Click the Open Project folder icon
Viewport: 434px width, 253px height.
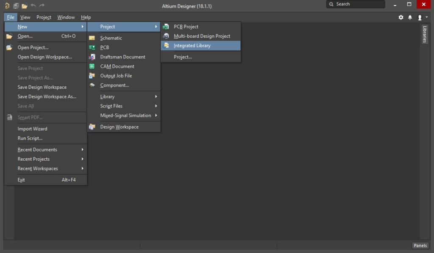tap(9, 47)
